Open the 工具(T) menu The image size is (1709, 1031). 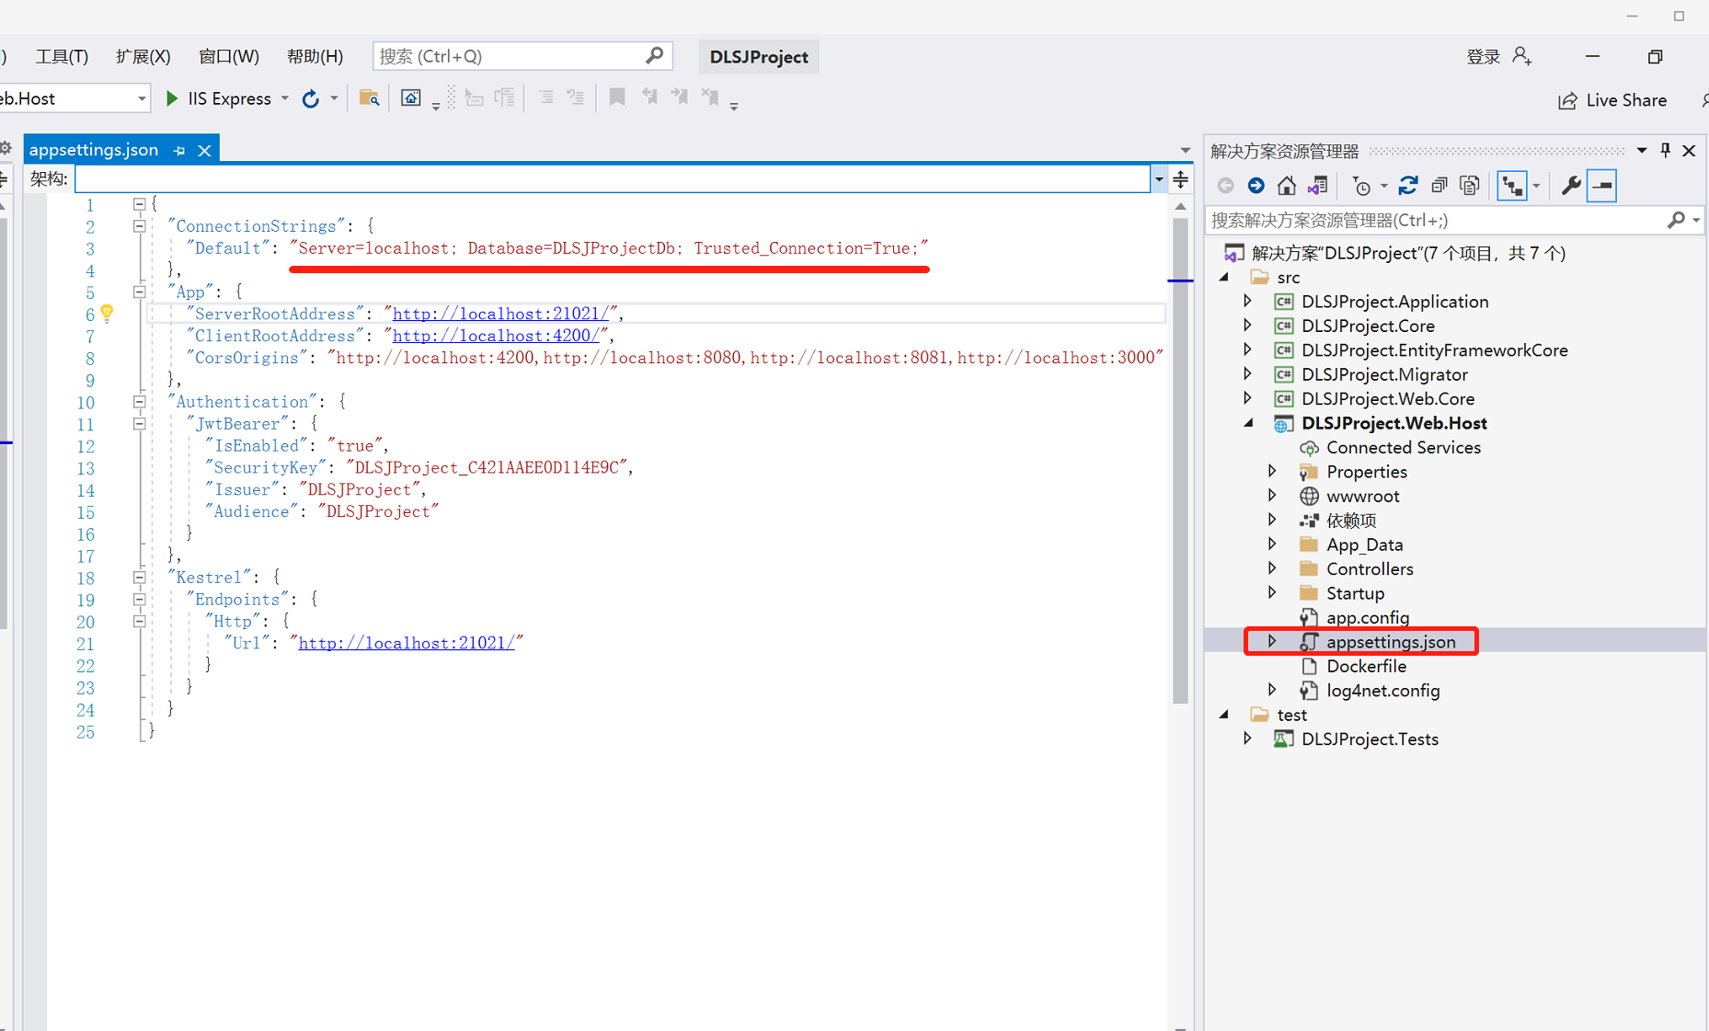click(61, 56)
